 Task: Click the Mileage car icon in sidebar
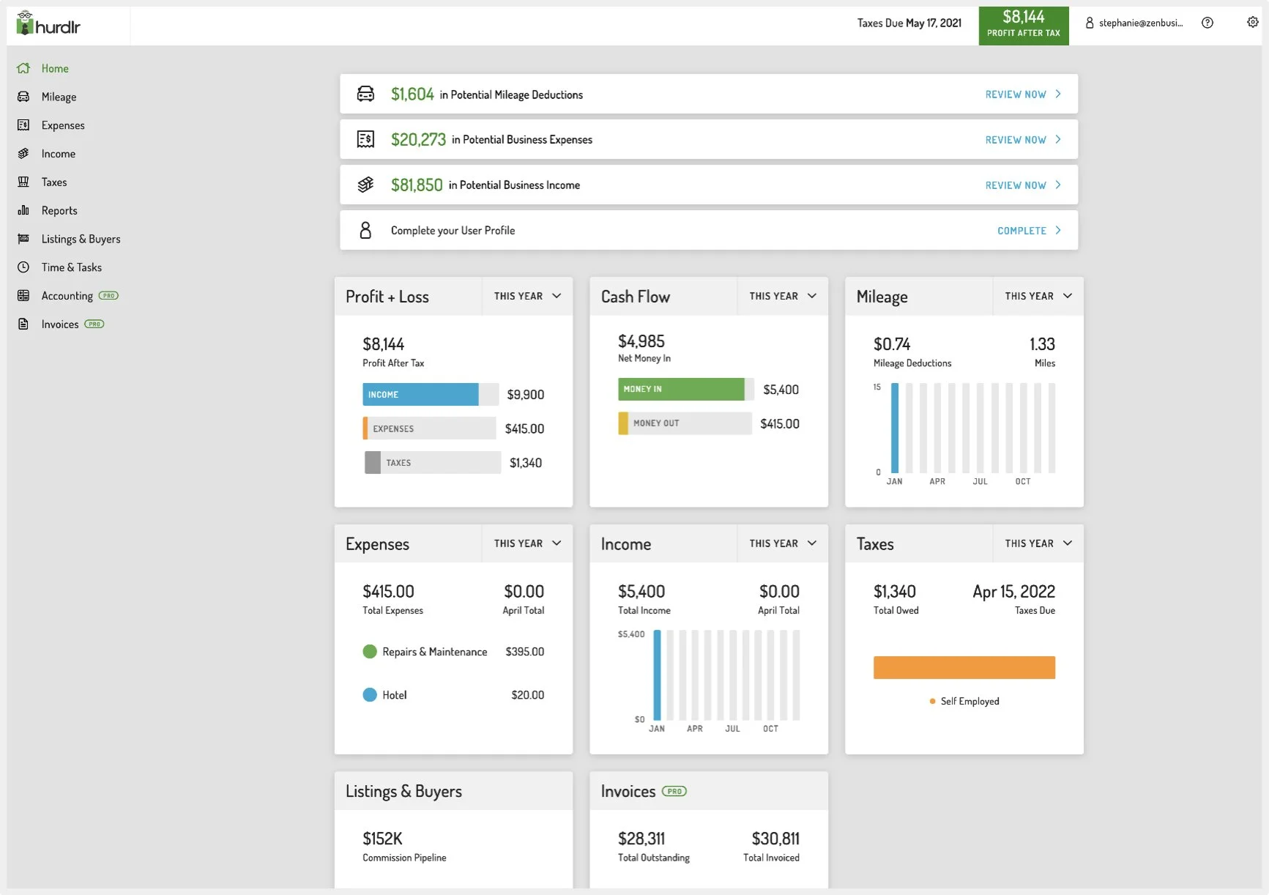pos(23,97)
